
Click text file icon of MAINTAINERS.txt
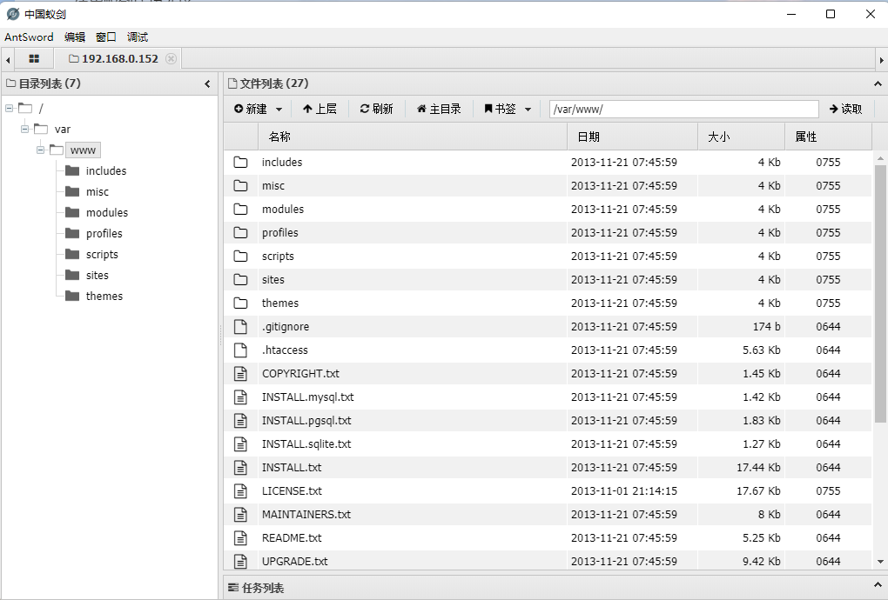240,514
